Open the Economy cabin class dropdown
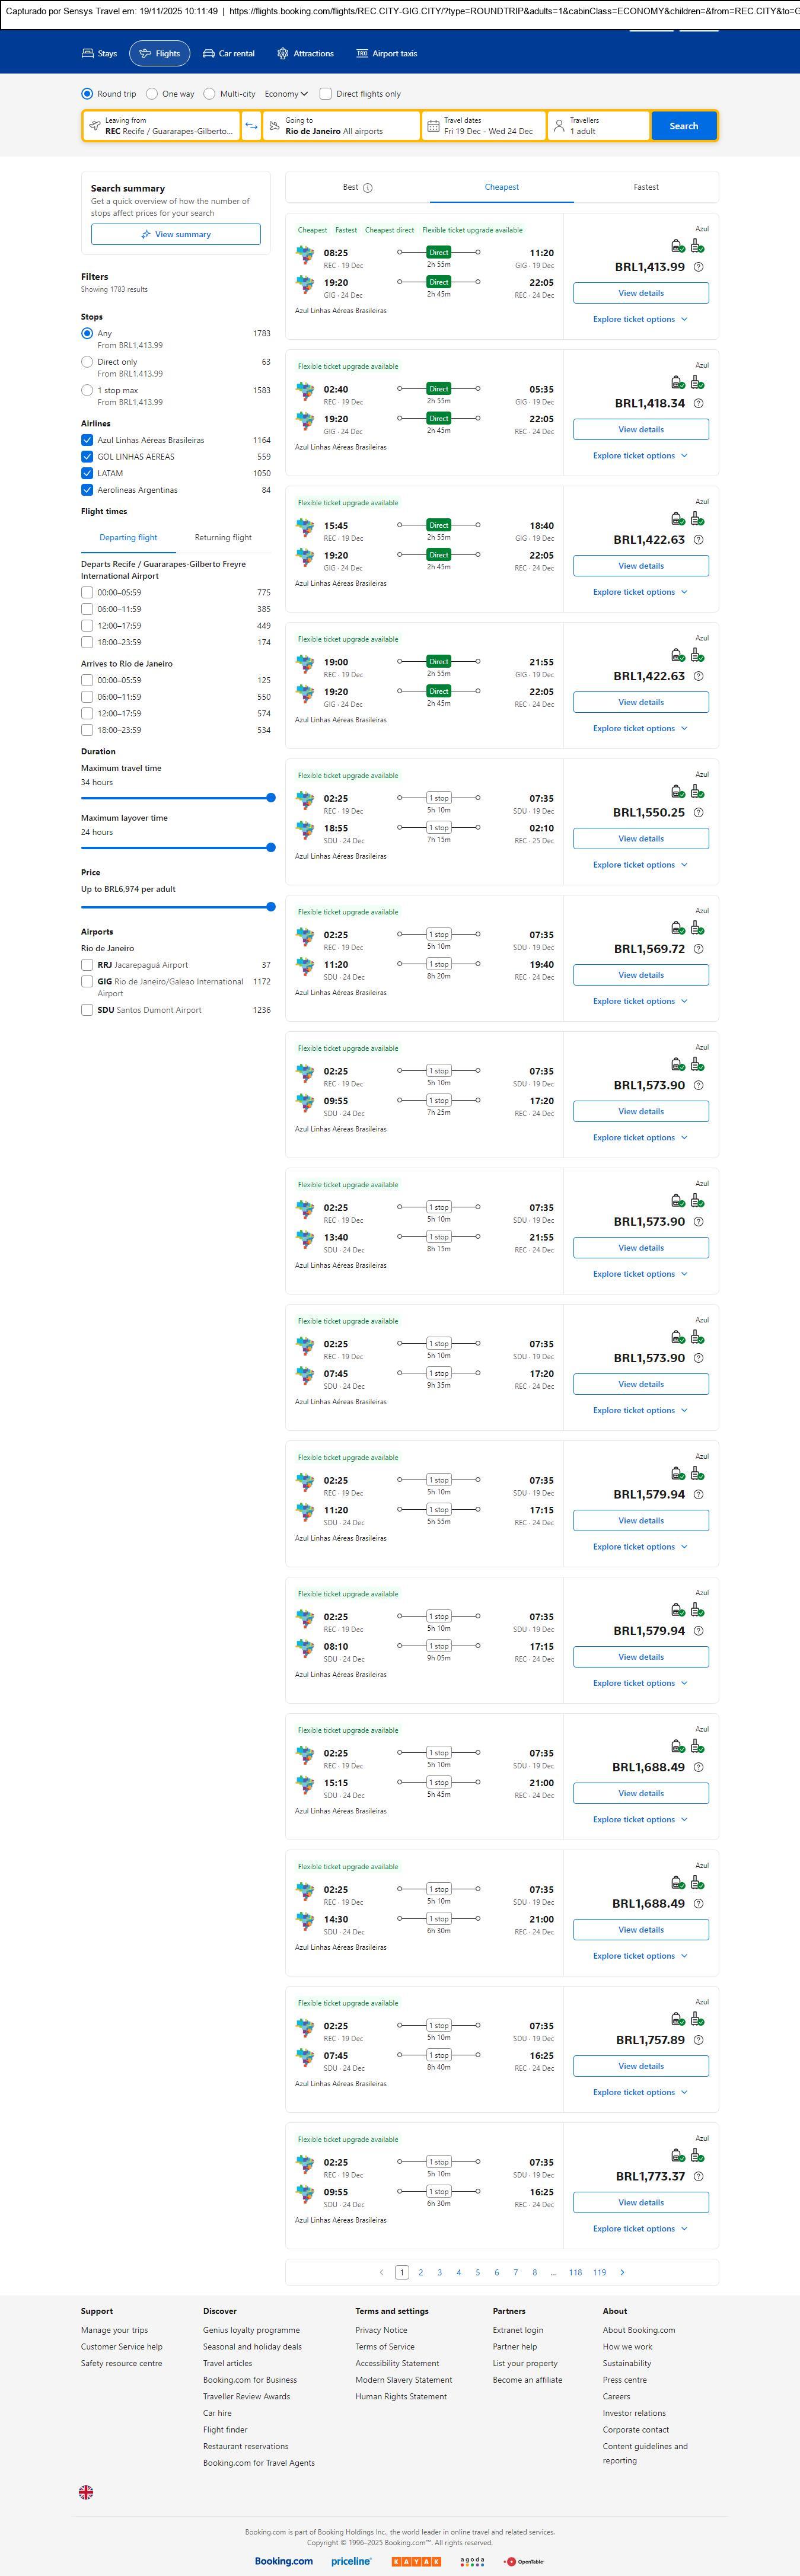This screenshot has width=800, height=2576. pos(286,94)
